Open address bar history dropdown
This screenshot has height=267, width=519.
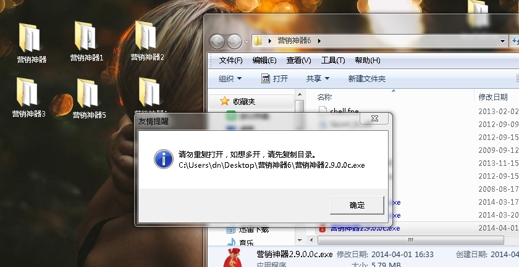502,41
